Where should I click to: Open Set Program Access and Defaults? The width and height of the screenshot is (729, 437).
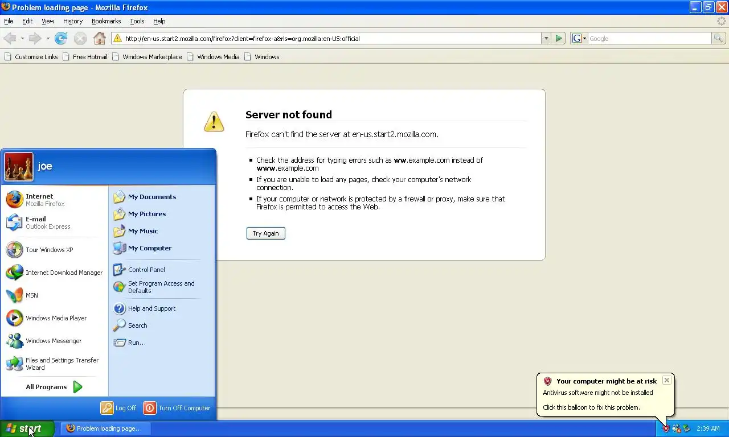[x=162, y=287]
